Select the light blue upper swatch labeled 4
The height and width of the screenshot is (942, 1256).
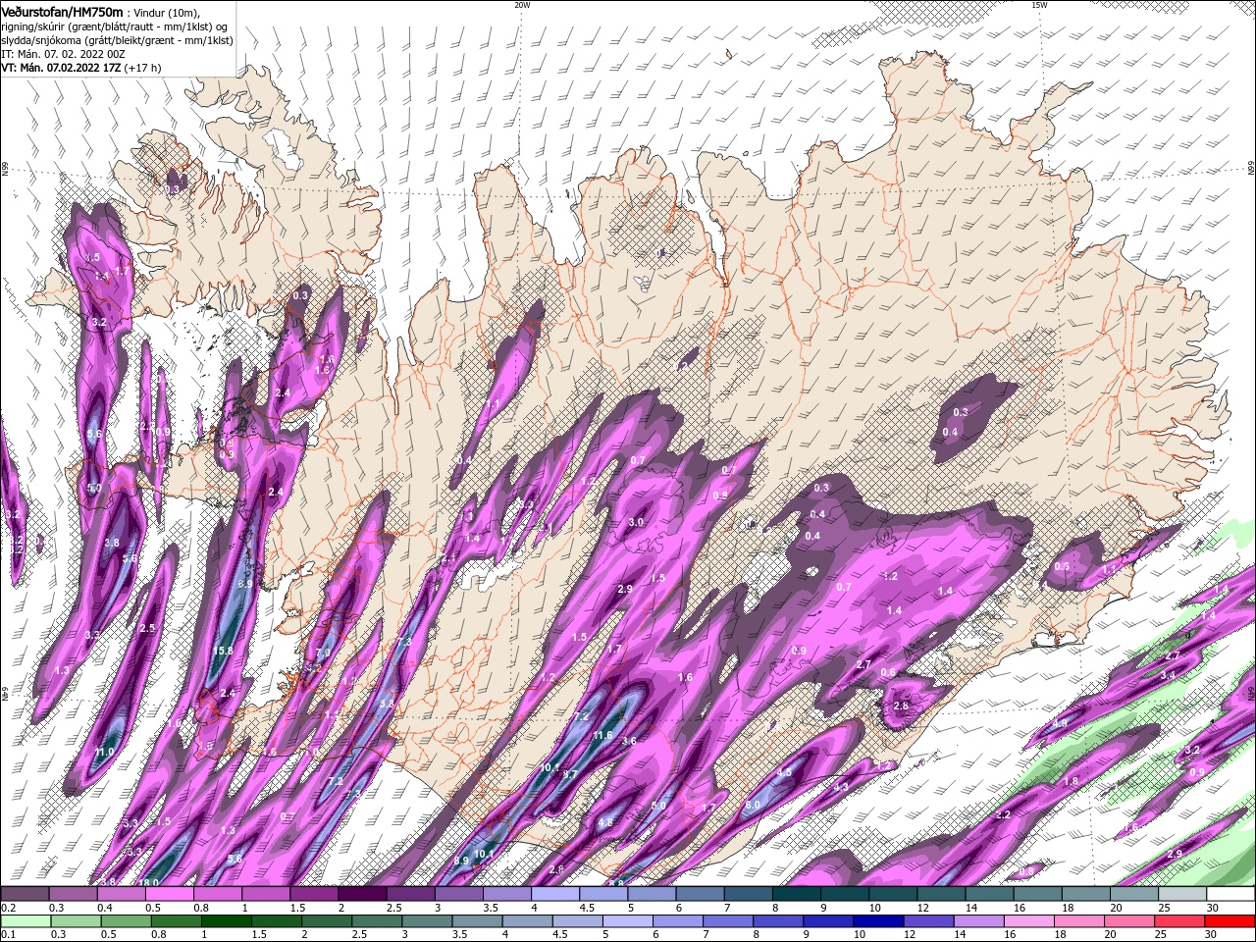pos(555,894)
